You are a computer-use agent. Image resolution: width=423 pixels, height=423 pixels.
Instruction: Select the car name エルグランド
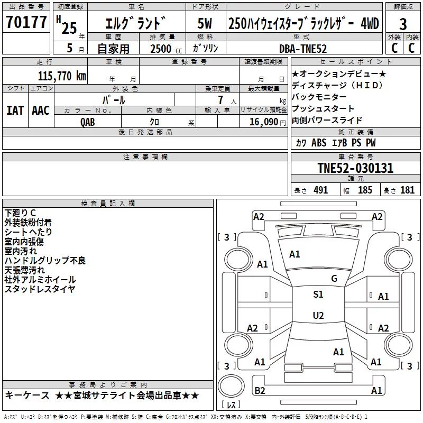click(x=135, y=23)
